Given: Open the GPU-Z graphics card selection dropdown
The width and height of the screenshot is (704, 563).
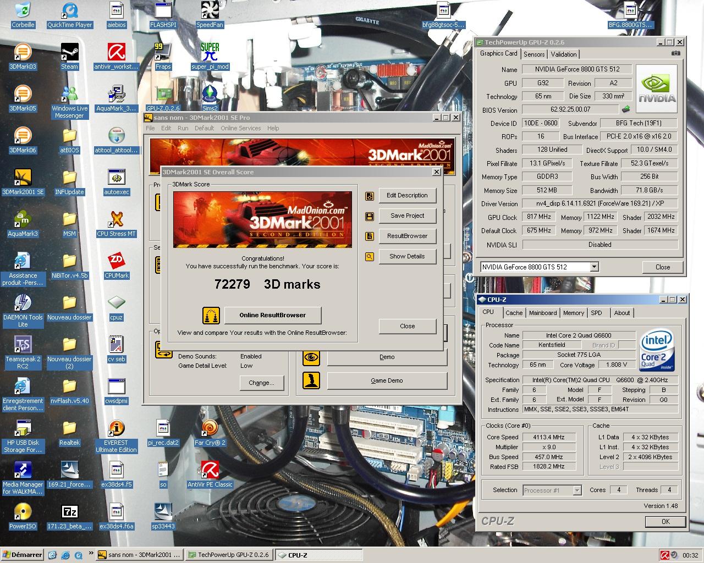Looking at the screenshot, I should click(594, 267).
